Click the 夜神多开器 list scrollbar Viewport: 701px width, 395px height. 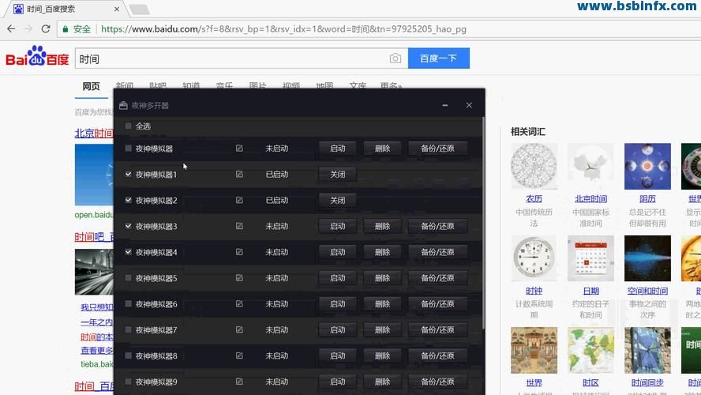pyautogui.click(x=483, y=224)
